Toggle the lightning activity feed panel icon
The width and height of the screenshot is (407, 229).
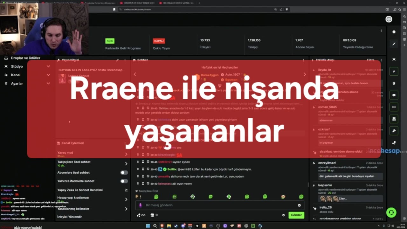(394, 71)
